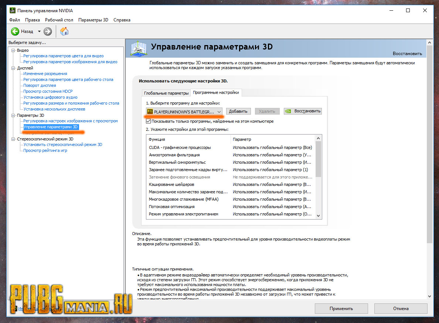This screenshot has width=439, height=323.
Task: Select Максимальное количество заранее под… row
Action: click(x=231, y=192)
